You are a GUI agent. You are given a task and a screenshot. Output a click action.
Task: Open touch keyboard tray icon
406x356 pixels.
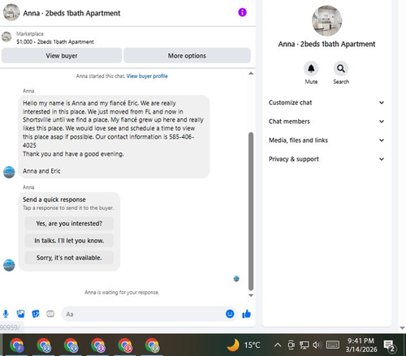tap(333, 345)
